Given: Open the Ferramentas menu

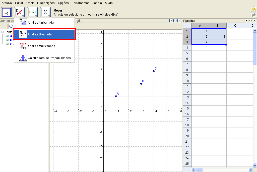Looking at the screenshot, I should [x=80, y=3].
